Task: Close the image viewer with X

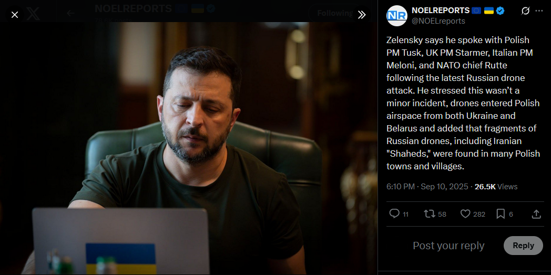Action: tap(15, 15)
